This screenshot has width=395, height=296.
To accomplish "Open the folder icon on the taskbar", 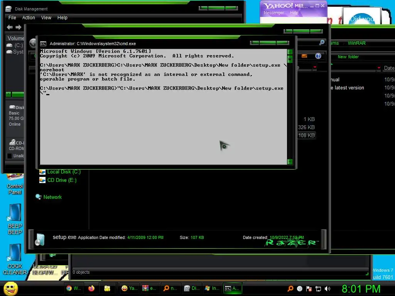I will (x=107, y=288).
